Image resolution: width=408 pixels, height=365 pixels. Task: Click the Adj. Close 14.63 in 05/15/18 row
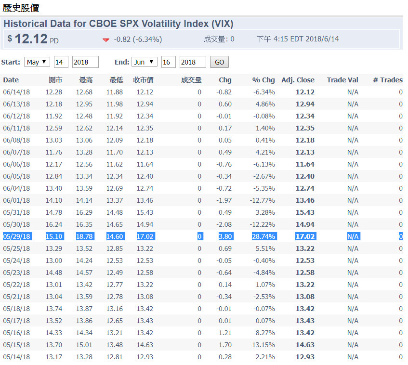pos(305,345)
